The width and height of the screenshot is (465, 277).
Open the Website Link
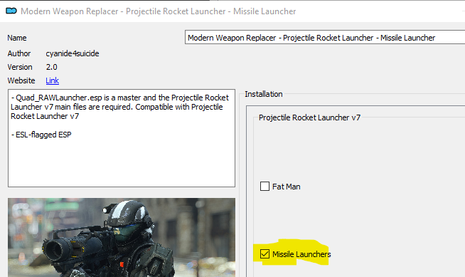(x=52, y=80)
